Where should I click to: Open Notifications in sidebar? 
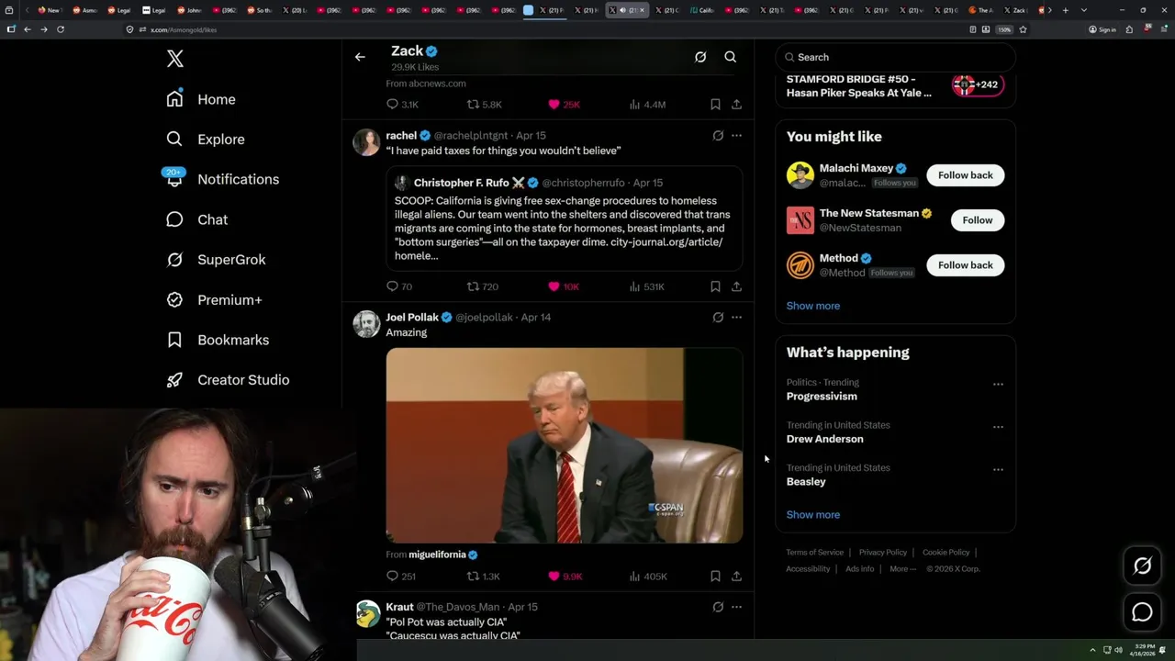pyautogui.click(x=222, y=179)
